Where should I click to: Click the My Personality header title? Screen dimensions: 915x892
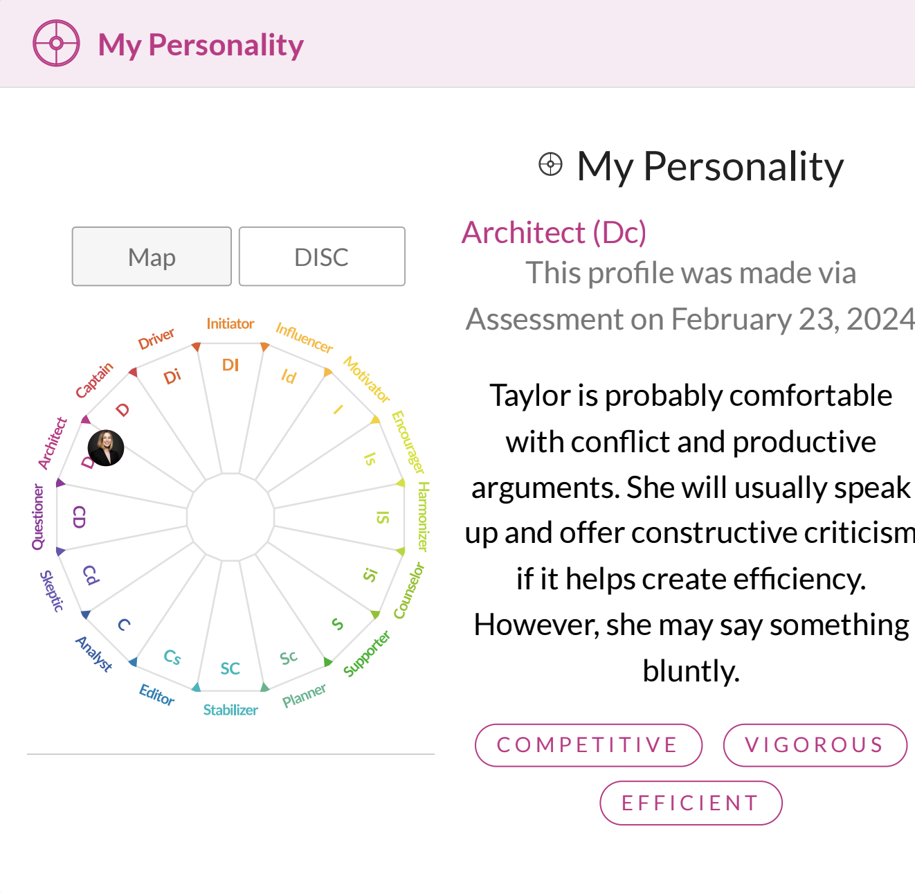(x=201, y=44)
